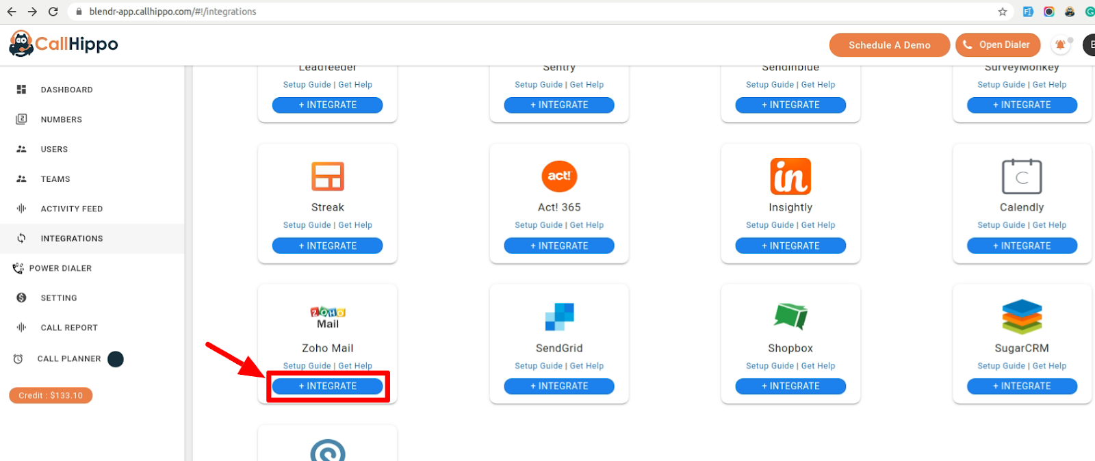This screenshot has width=1095, height=461.
Task: Open the Dashboard sidebar icon
Action: pyautogui.click(x=21, y=90)
